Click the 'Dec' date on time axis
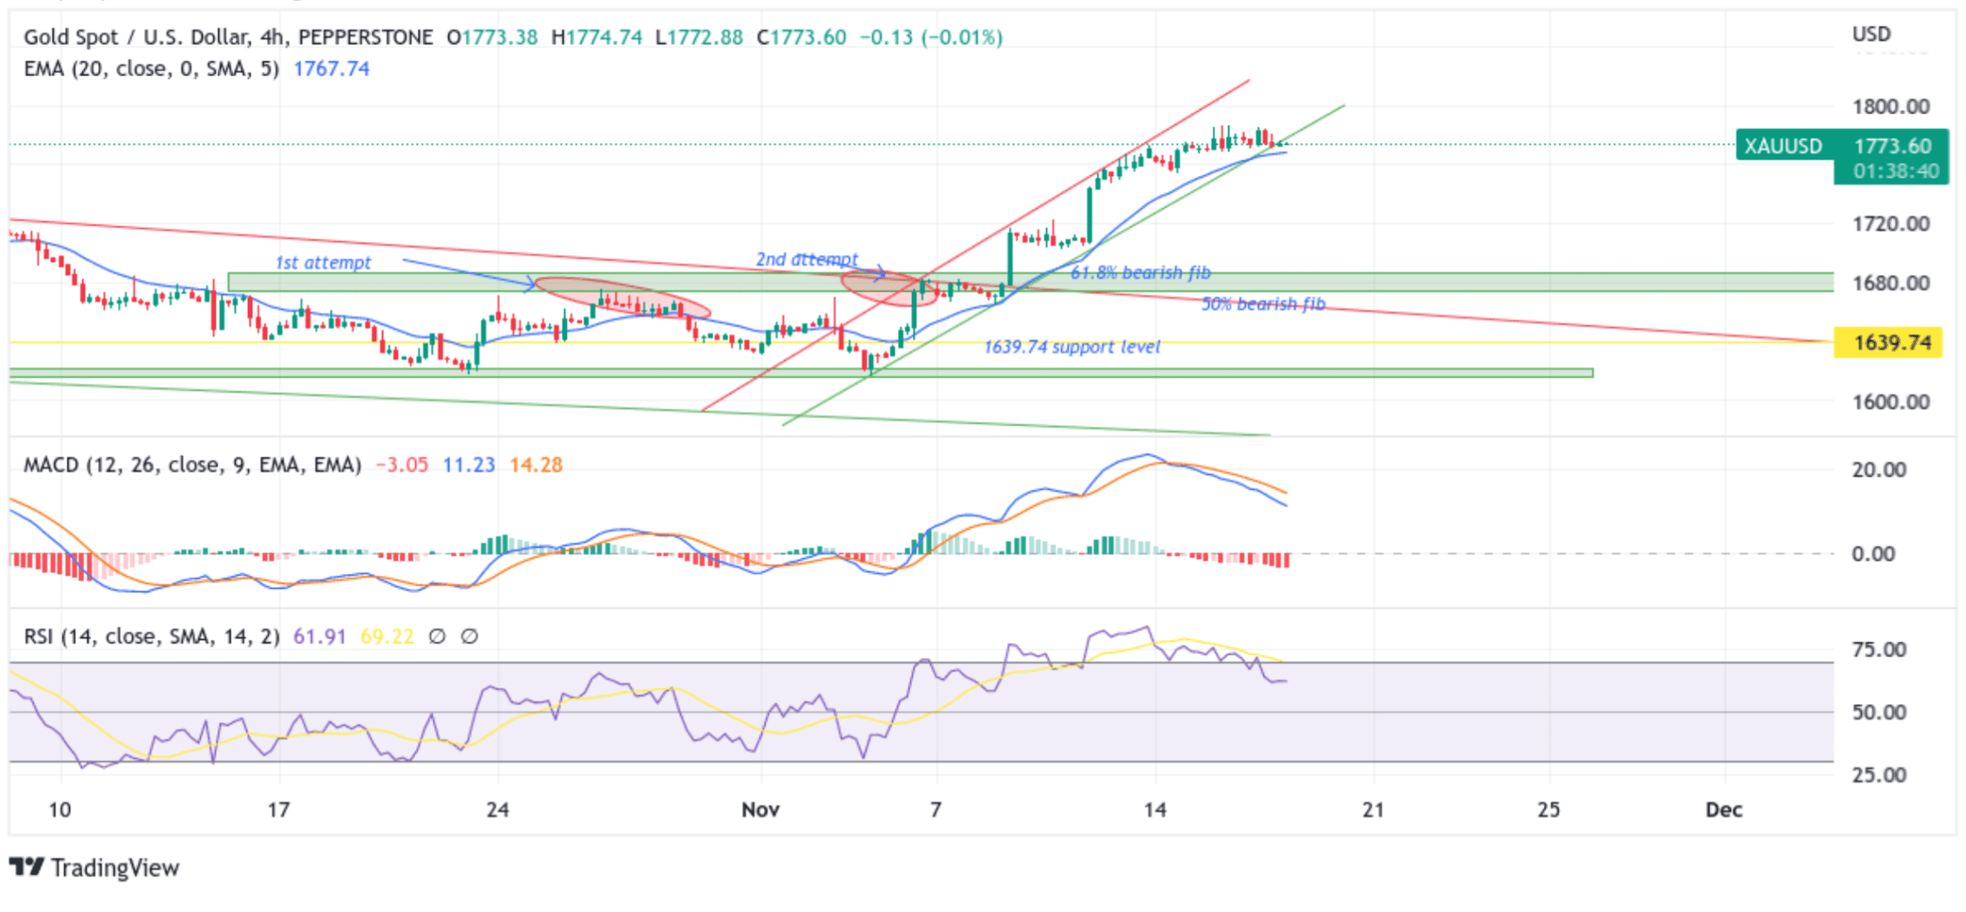The width and height of the screenshot is (1966, 912). pos(1723,810)
